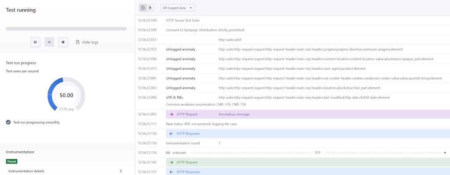Click Common weakness enumeration CWE-176 text
The height and width of the screenshot is (175, 450).
[206, 104]
